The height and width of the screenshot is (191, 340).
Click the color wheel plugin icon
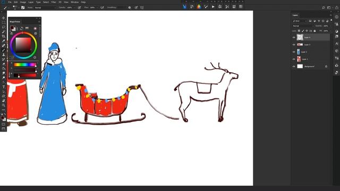coord(199,7)
